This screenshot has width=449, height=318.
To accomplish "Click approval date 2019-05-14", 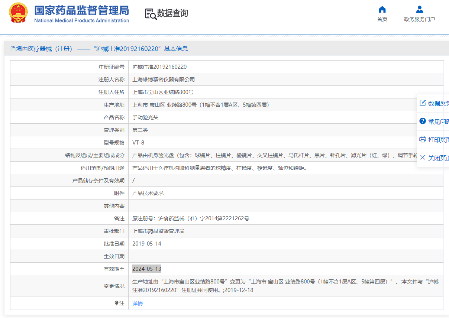I will [147, 244].
